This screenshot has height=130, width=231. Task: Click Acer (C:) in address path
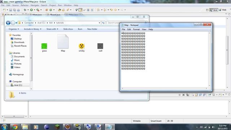(x=41, y=23)
